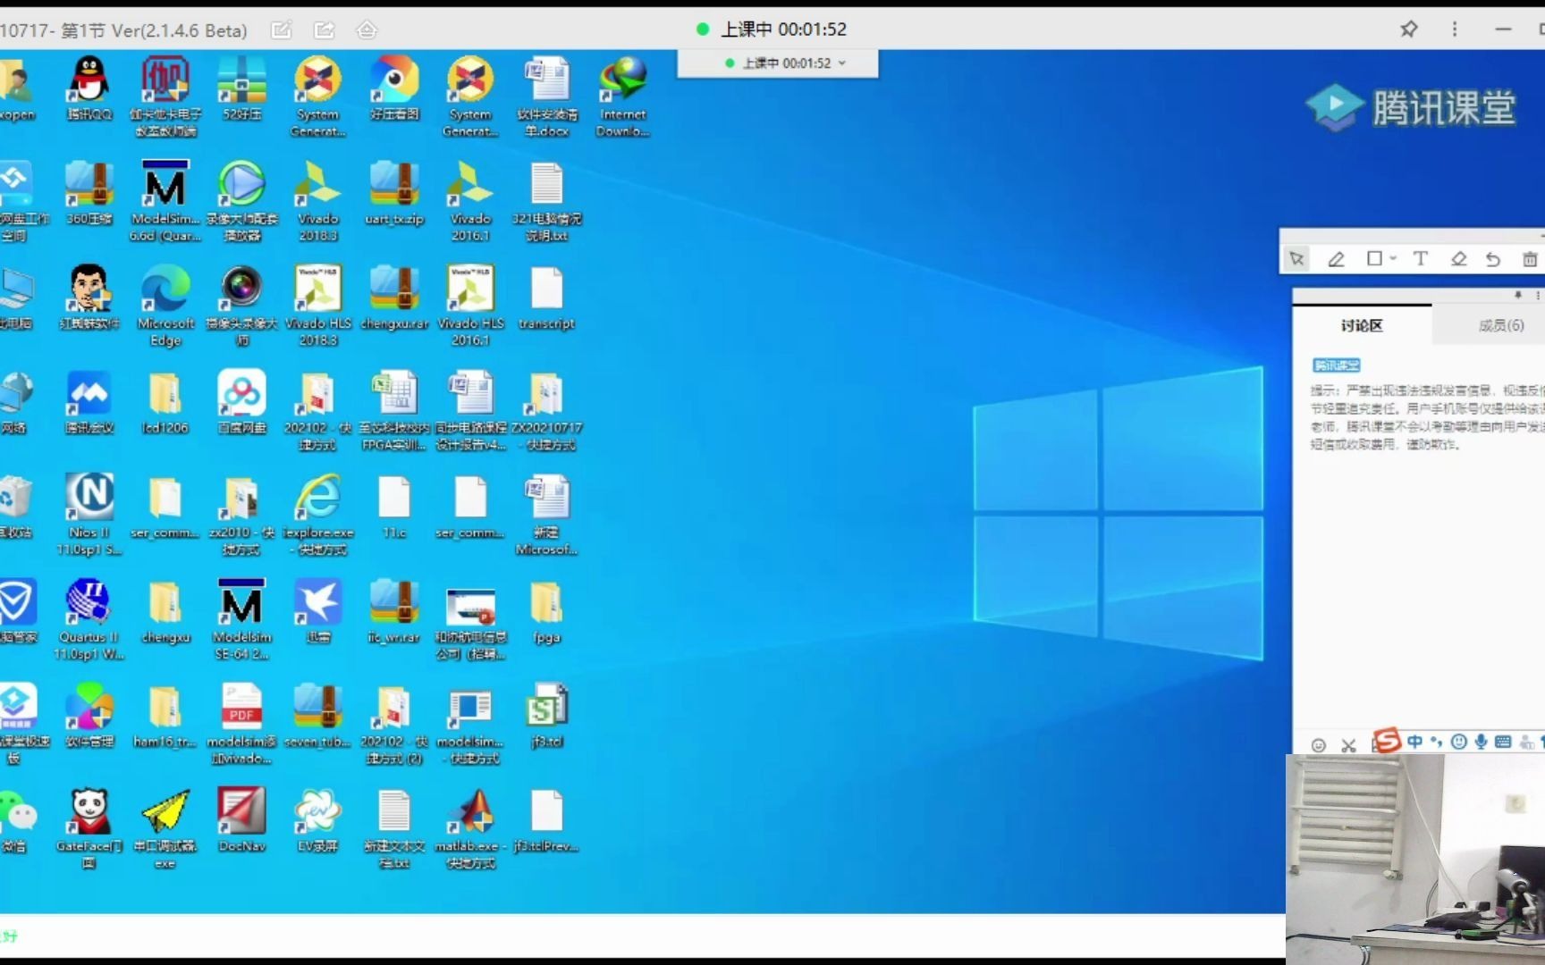Viewport: 1545px width, 965px height.
Task: Open Vivado HLS 2016.1 shortcut
Action: pos(470,306)
